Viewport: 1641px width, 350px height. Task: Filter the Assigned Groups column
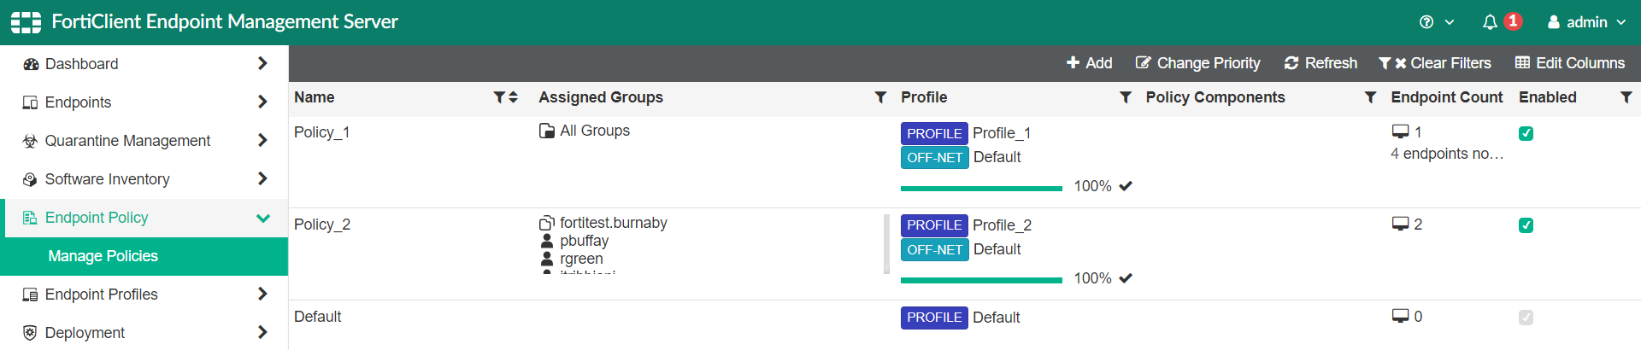(880, 97)
